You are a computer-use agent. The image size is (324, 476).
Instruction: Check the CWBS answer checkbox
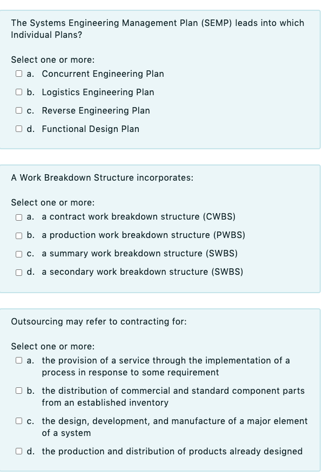[18, 217]
